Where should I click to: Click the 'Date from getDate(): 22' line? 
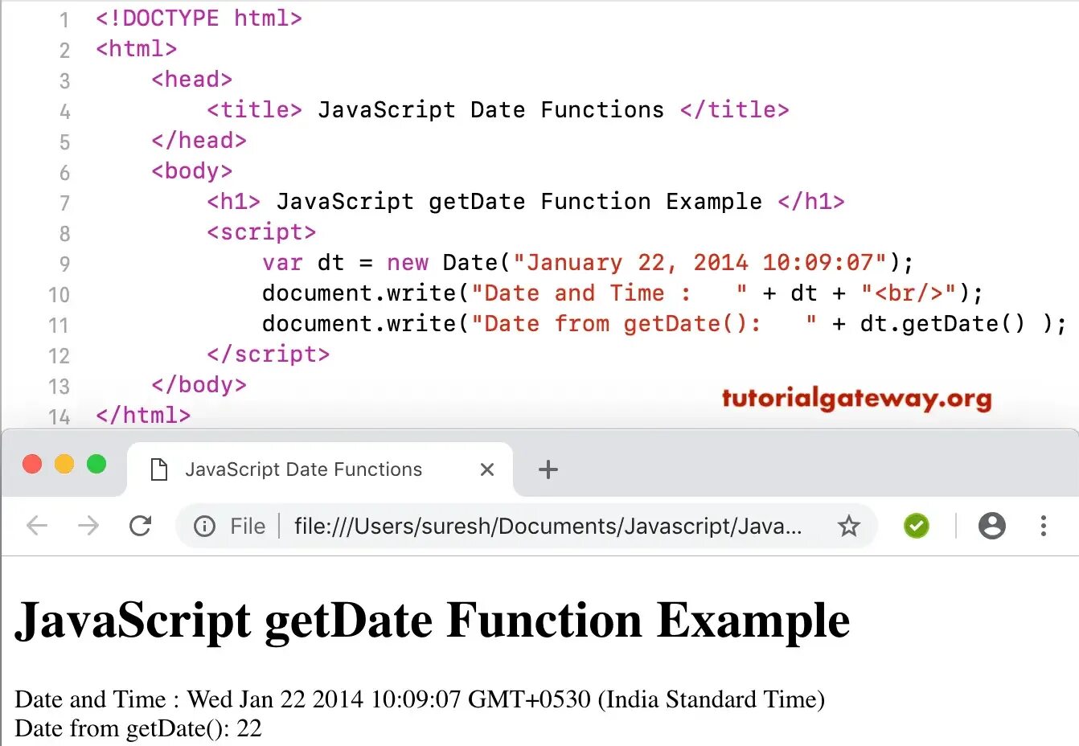click(138, 728)
